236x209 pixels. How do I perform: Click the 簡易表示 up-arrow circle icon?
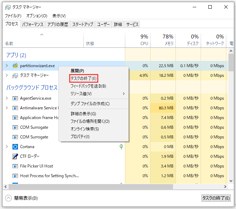[x=8, y=198]
